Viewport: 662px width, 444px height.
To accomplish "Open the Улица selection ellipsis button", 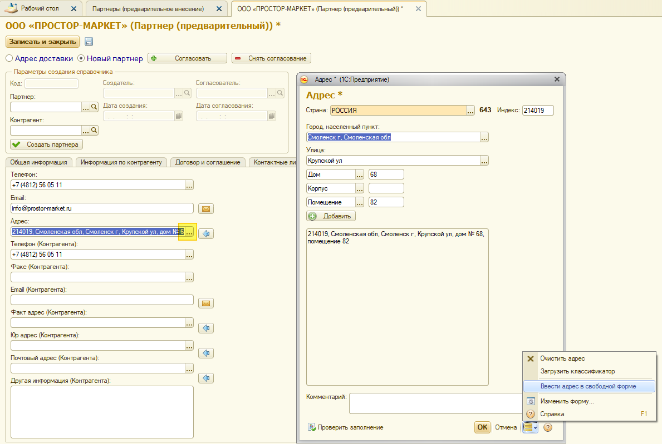I will pyautogui.click(x=484, y=161).
